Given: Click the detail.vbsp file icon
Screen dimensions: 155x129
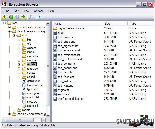Looking at the screenshot, I should (x=24, y=81).
